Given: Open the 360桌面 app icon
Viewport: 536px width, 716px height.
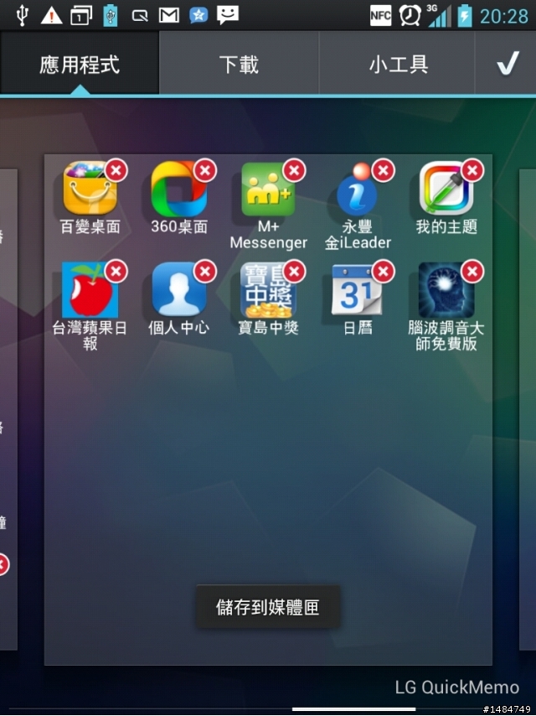Looking at the screenshot, I should (179, 189).
